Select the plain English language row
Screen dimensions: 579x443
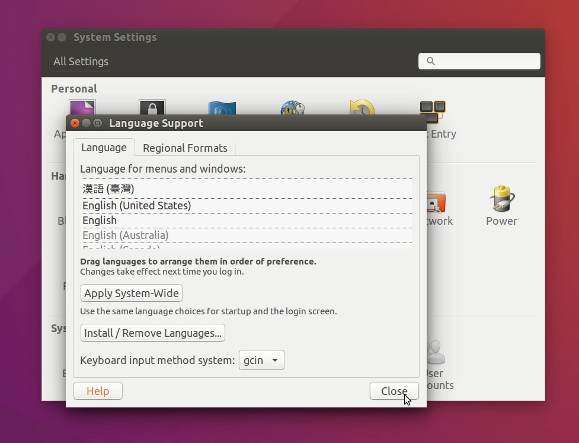click(246, 221)
